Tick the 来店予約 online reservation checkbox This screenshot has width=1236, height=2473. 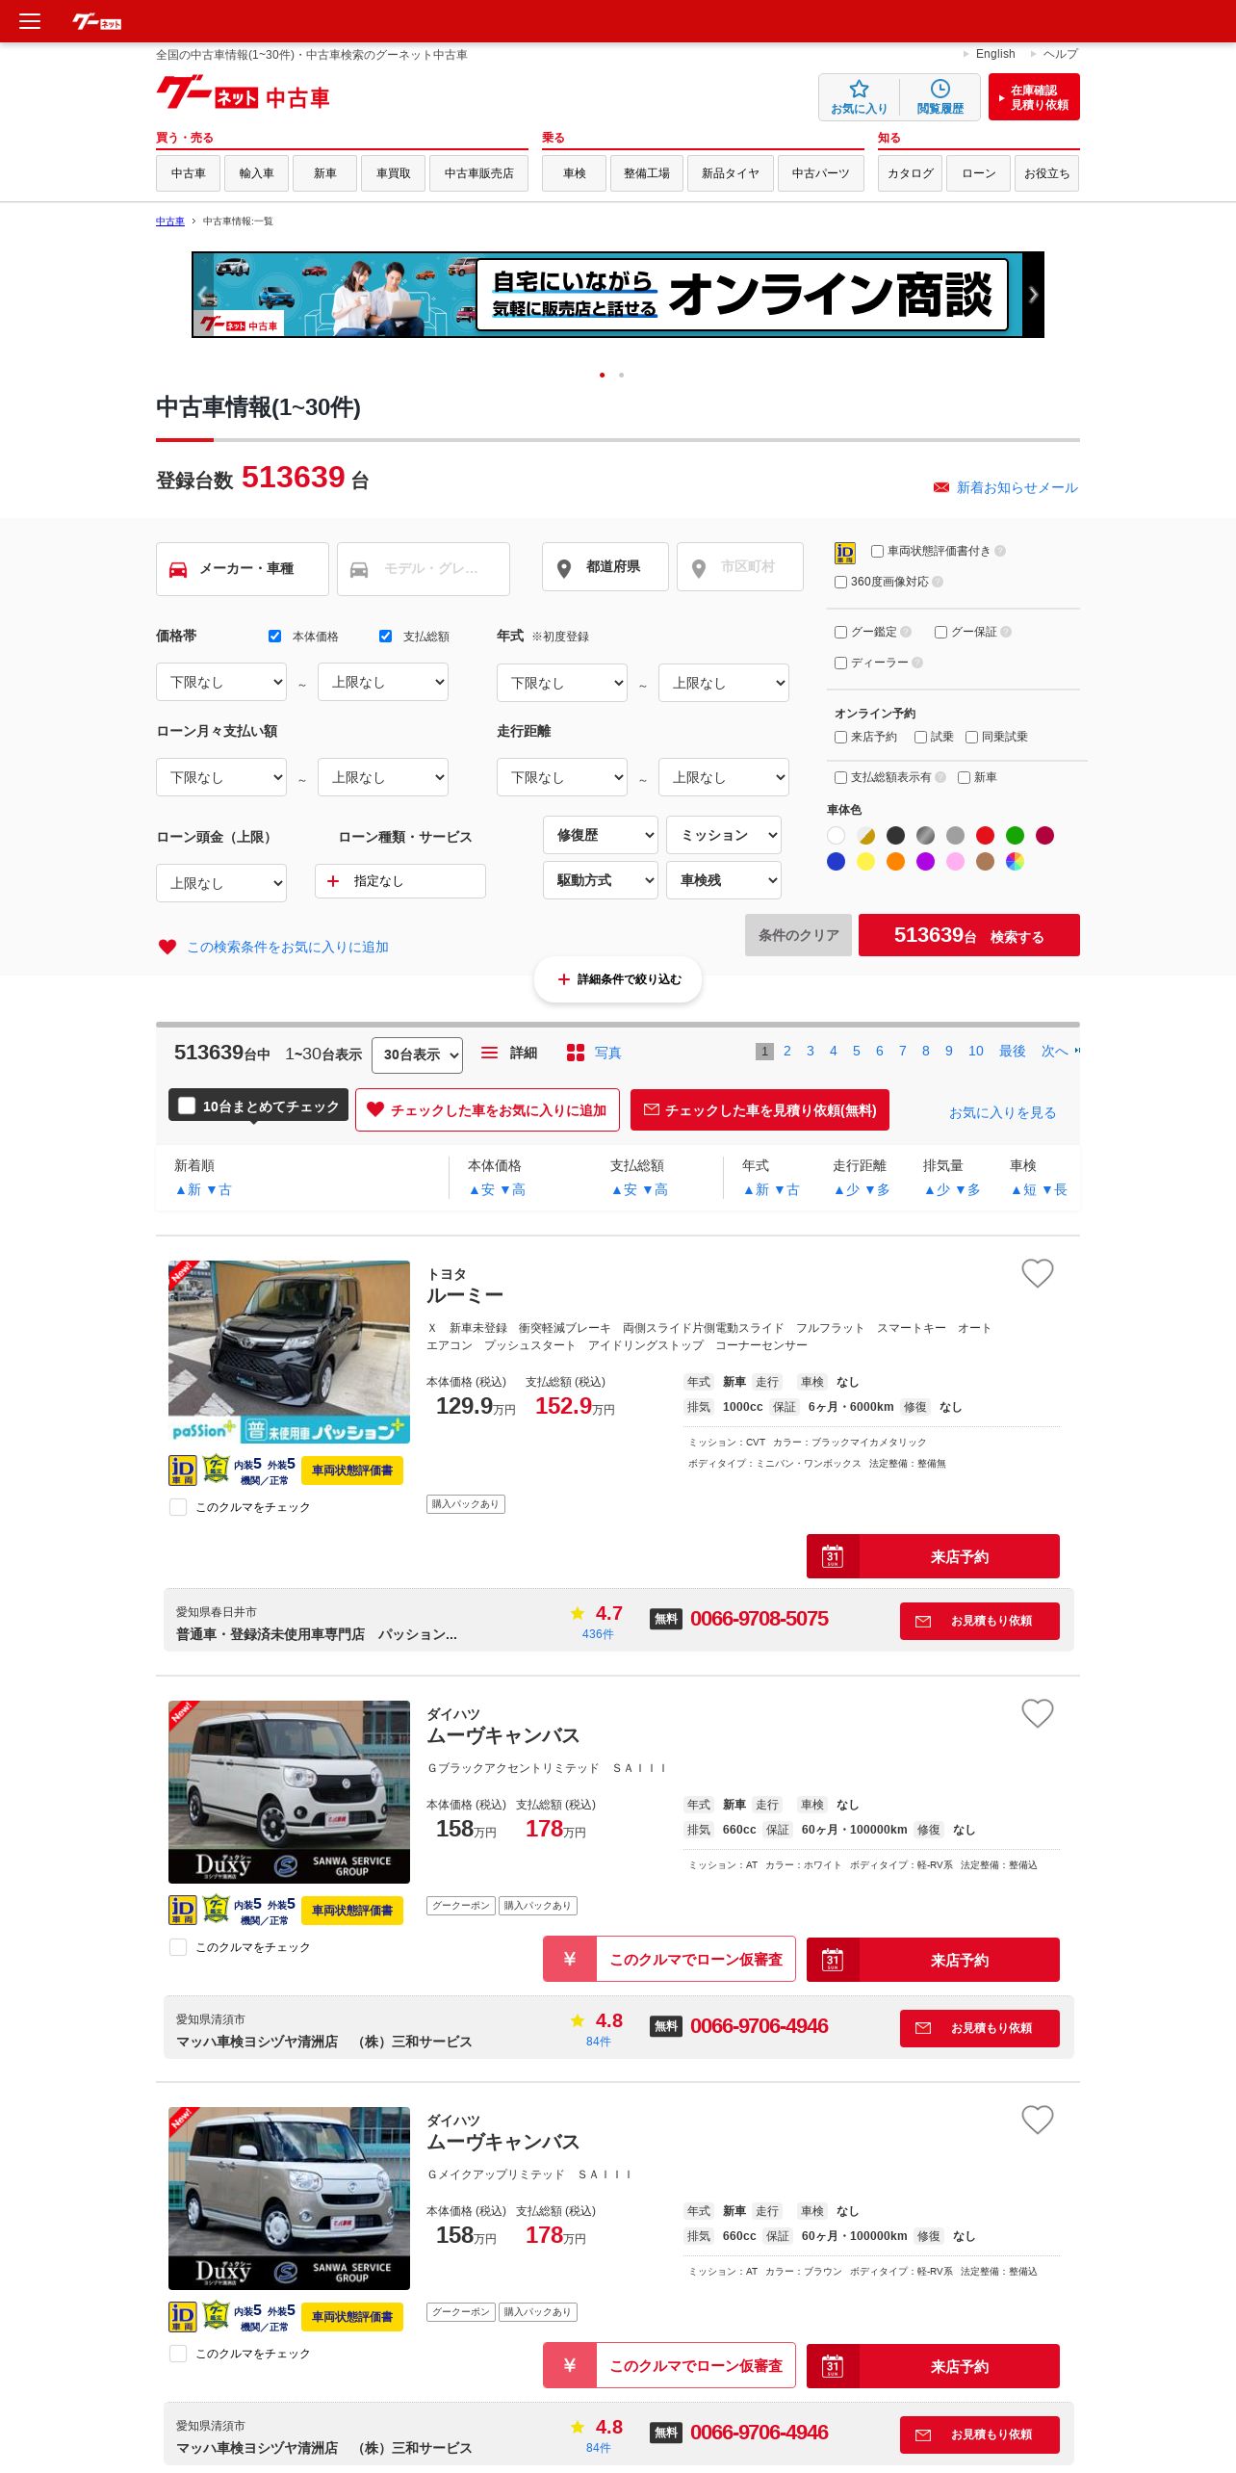pyautogui.click(x=840, y=737)
